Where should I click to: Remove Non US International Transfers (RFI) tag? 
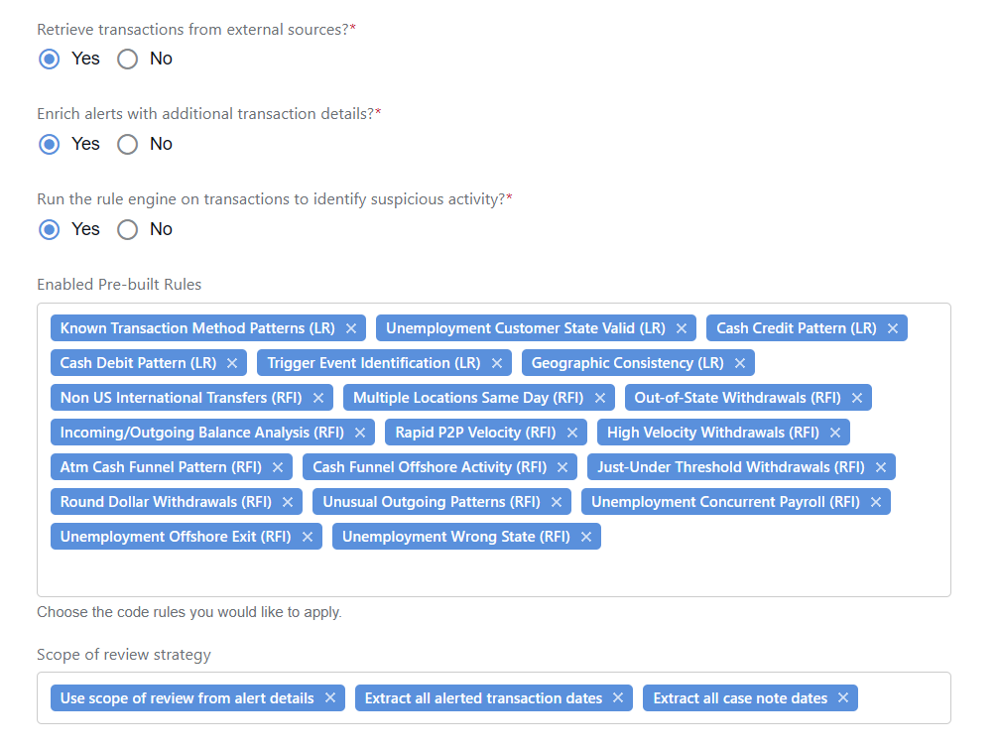click(318, 398)
